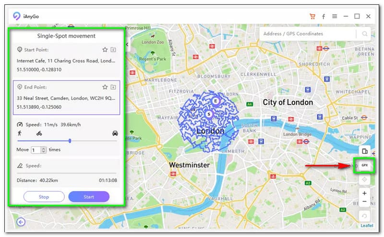
Task: Center map on current location icon
Action: tap(364, 179)
